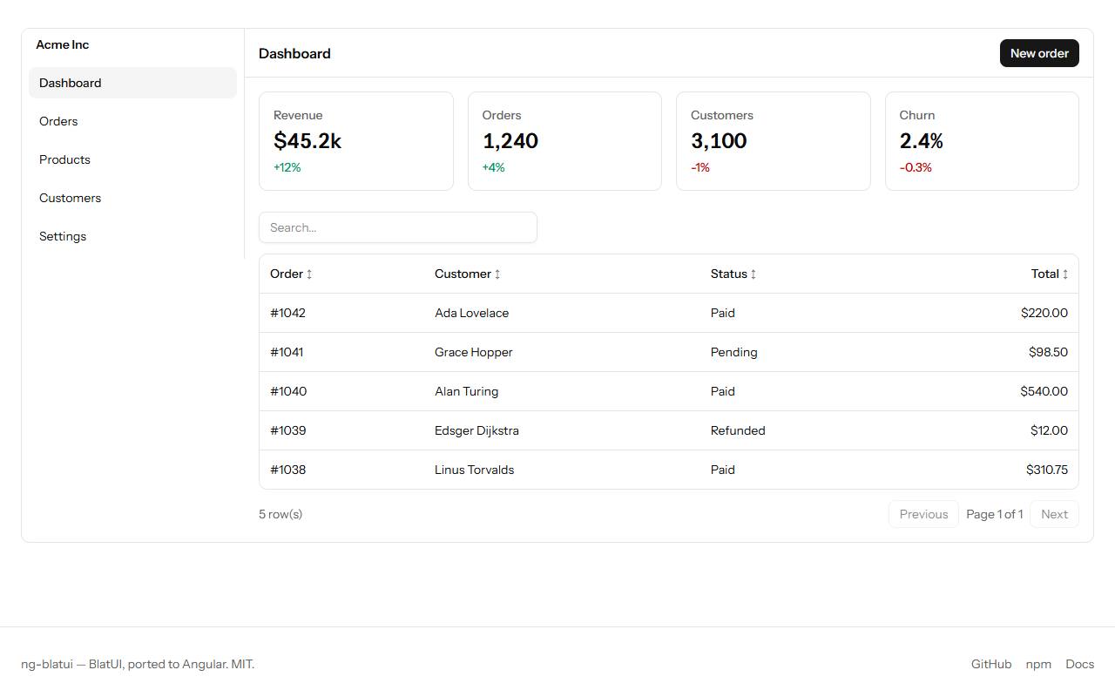Sort by the Order column arrow icon

pyautogui.click(x=309, y=274)
